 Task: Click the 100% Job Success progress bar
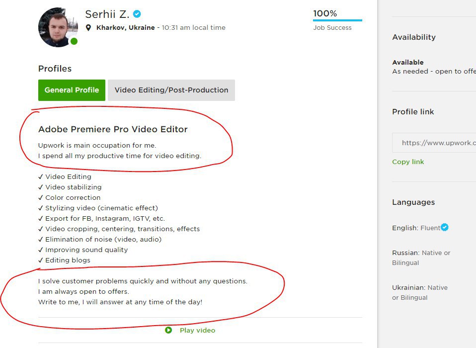pyautogui.click(x=337, y=20)
